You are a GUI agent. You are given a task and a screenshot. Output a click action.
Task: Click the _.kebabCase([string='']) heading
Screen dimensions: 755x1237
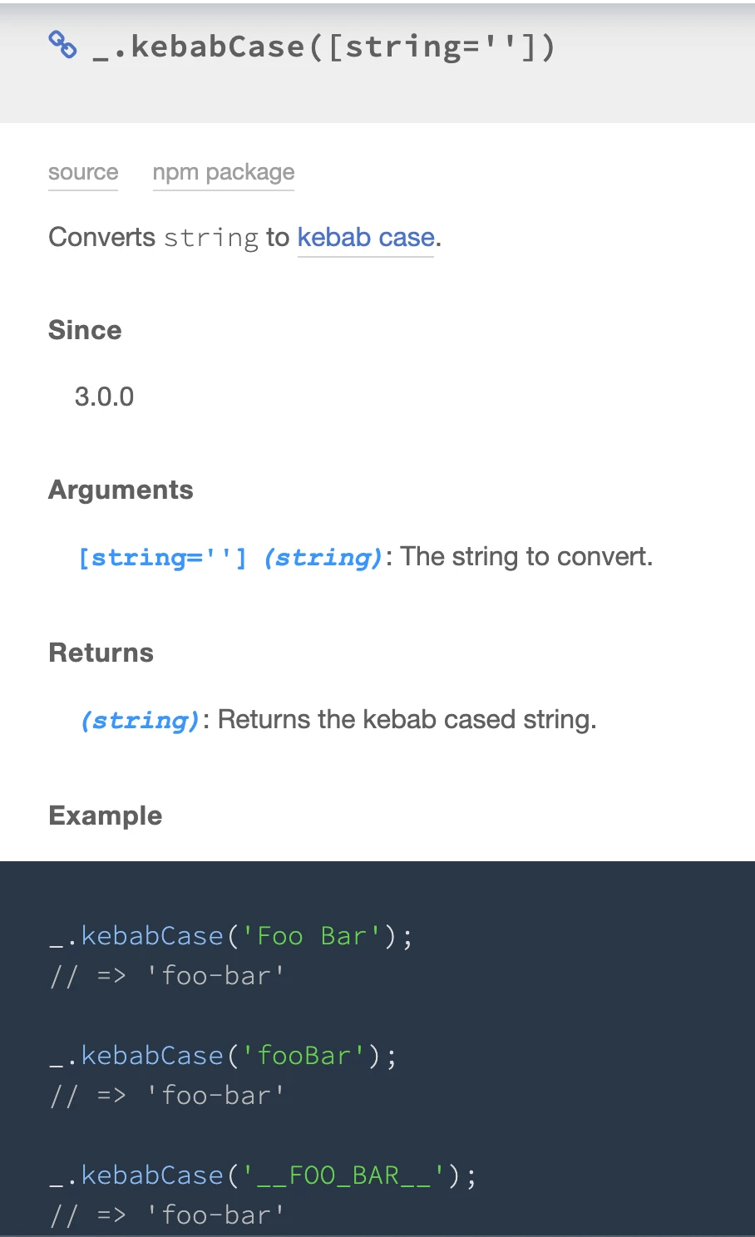click(323, 47)
